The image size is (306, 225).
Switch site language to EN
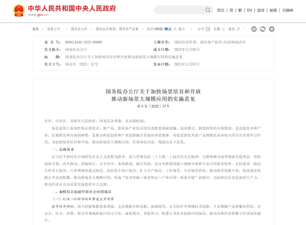(249, 10)
